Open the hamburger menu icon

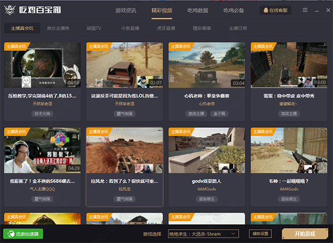305,10
